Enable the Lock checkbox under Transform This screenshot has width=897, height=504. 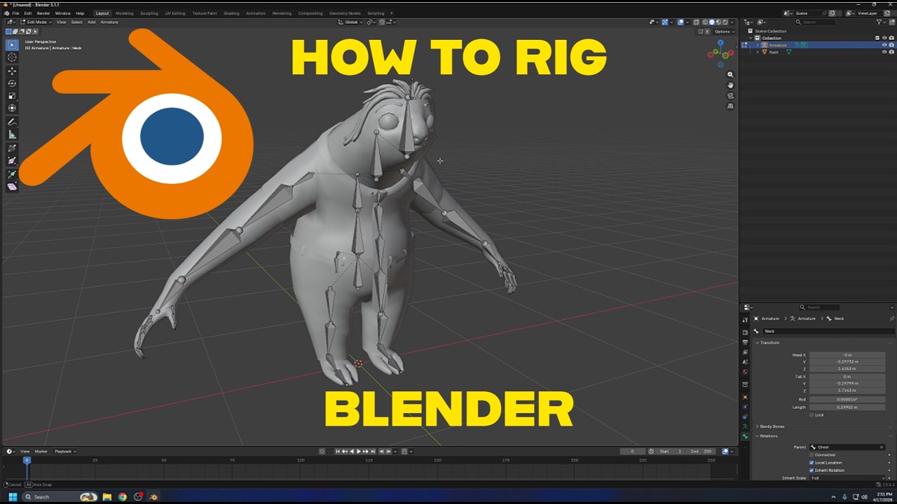click(812, 415)
